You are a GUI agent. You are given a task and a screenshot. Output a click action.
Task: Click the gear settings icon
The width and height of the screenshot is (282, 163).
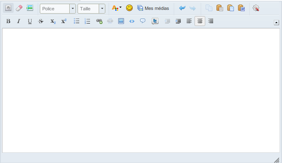pos(256,8)
